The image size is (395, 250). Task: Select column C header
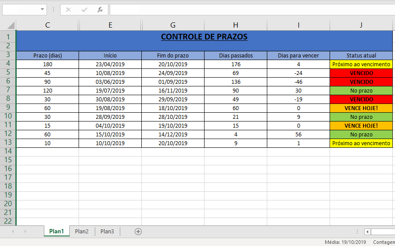click(47, 25)
